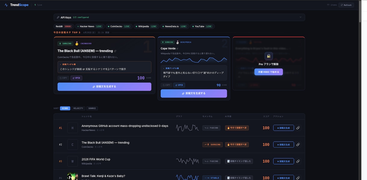
Task: Click the SURGING badge in row #2
Action: (212, 145)
